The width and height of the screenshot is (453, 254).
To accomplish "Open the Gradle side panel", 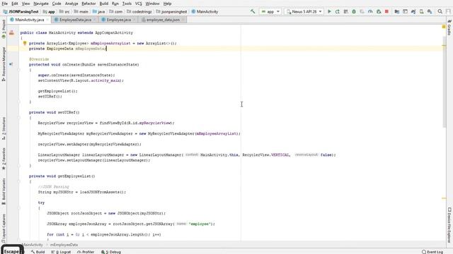I will (x=449, y=28).
